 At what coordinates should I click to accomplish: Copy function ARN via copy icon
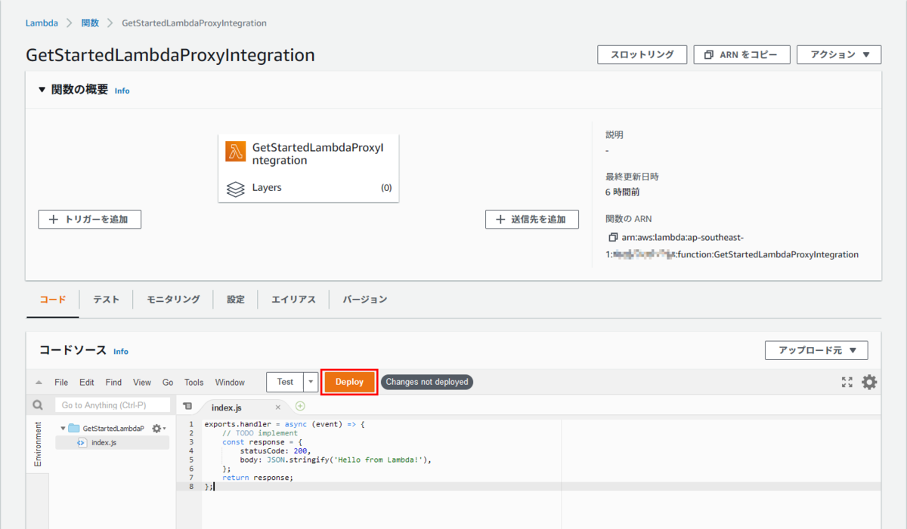pyautogui.click(x=613, y=237)
